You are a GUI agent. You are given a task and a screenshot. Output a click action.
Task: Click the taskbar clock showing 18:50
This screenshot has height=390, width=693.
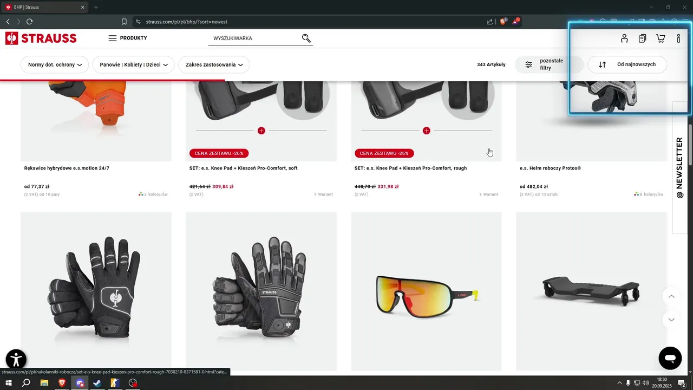pyautogui.click(x=662, y=383)
